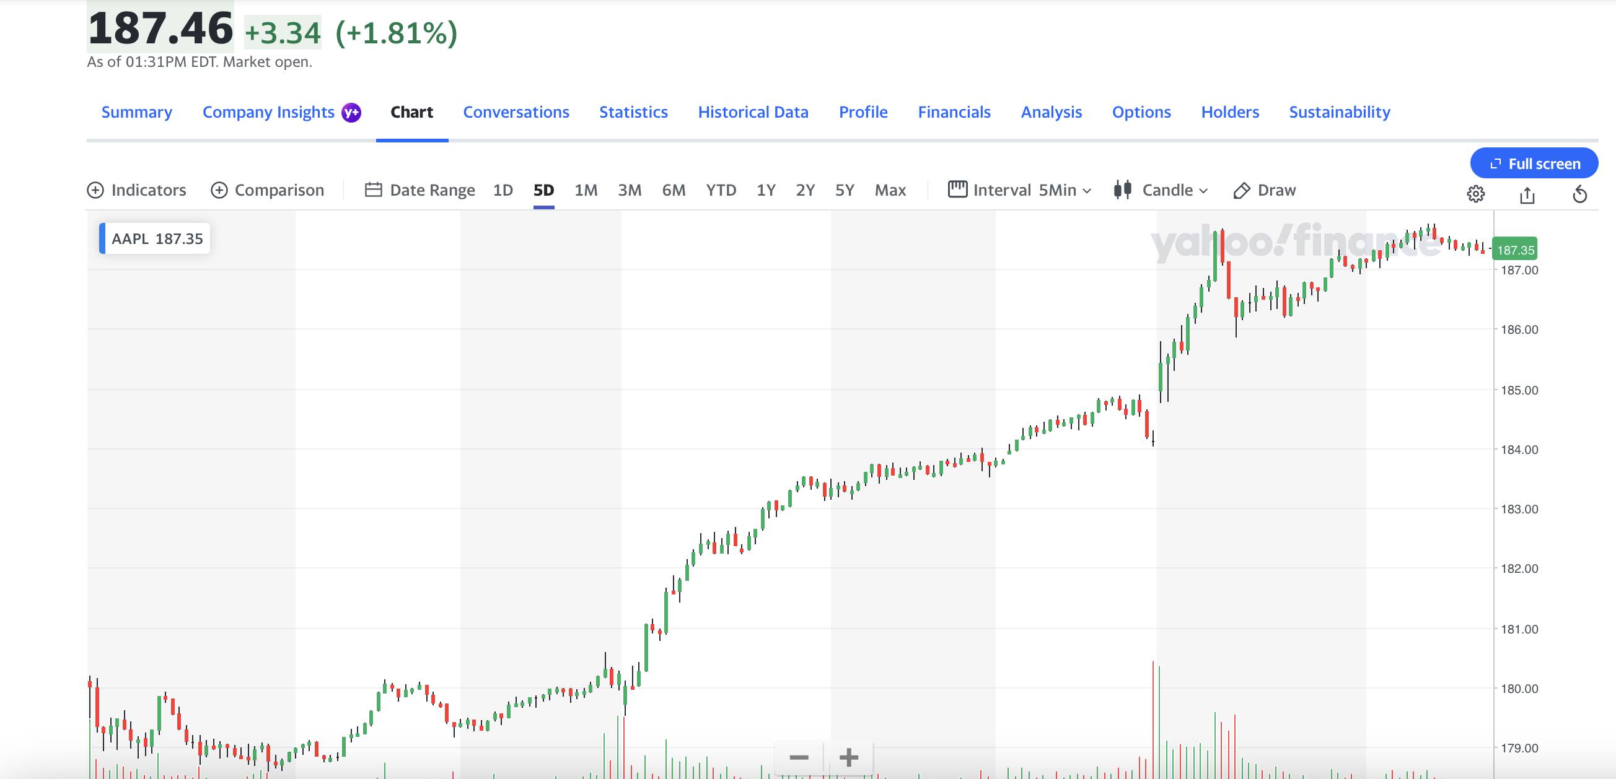Open the Statistics tab
Viewport: 1616px width, 779px height.
pyautogui.click(x=634, y=112)
